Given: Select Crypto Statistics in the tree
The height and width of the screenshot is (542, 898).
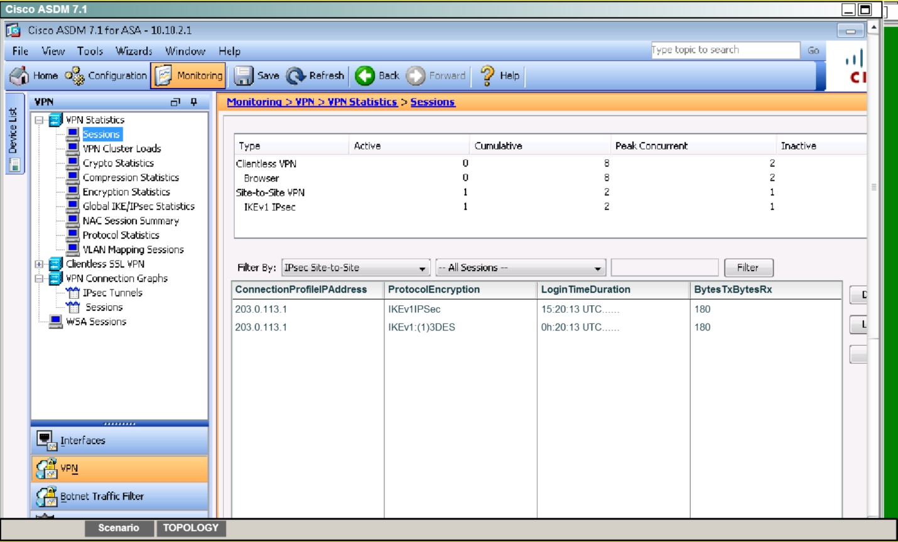Looking at the screenshot, I should (118, 163).
